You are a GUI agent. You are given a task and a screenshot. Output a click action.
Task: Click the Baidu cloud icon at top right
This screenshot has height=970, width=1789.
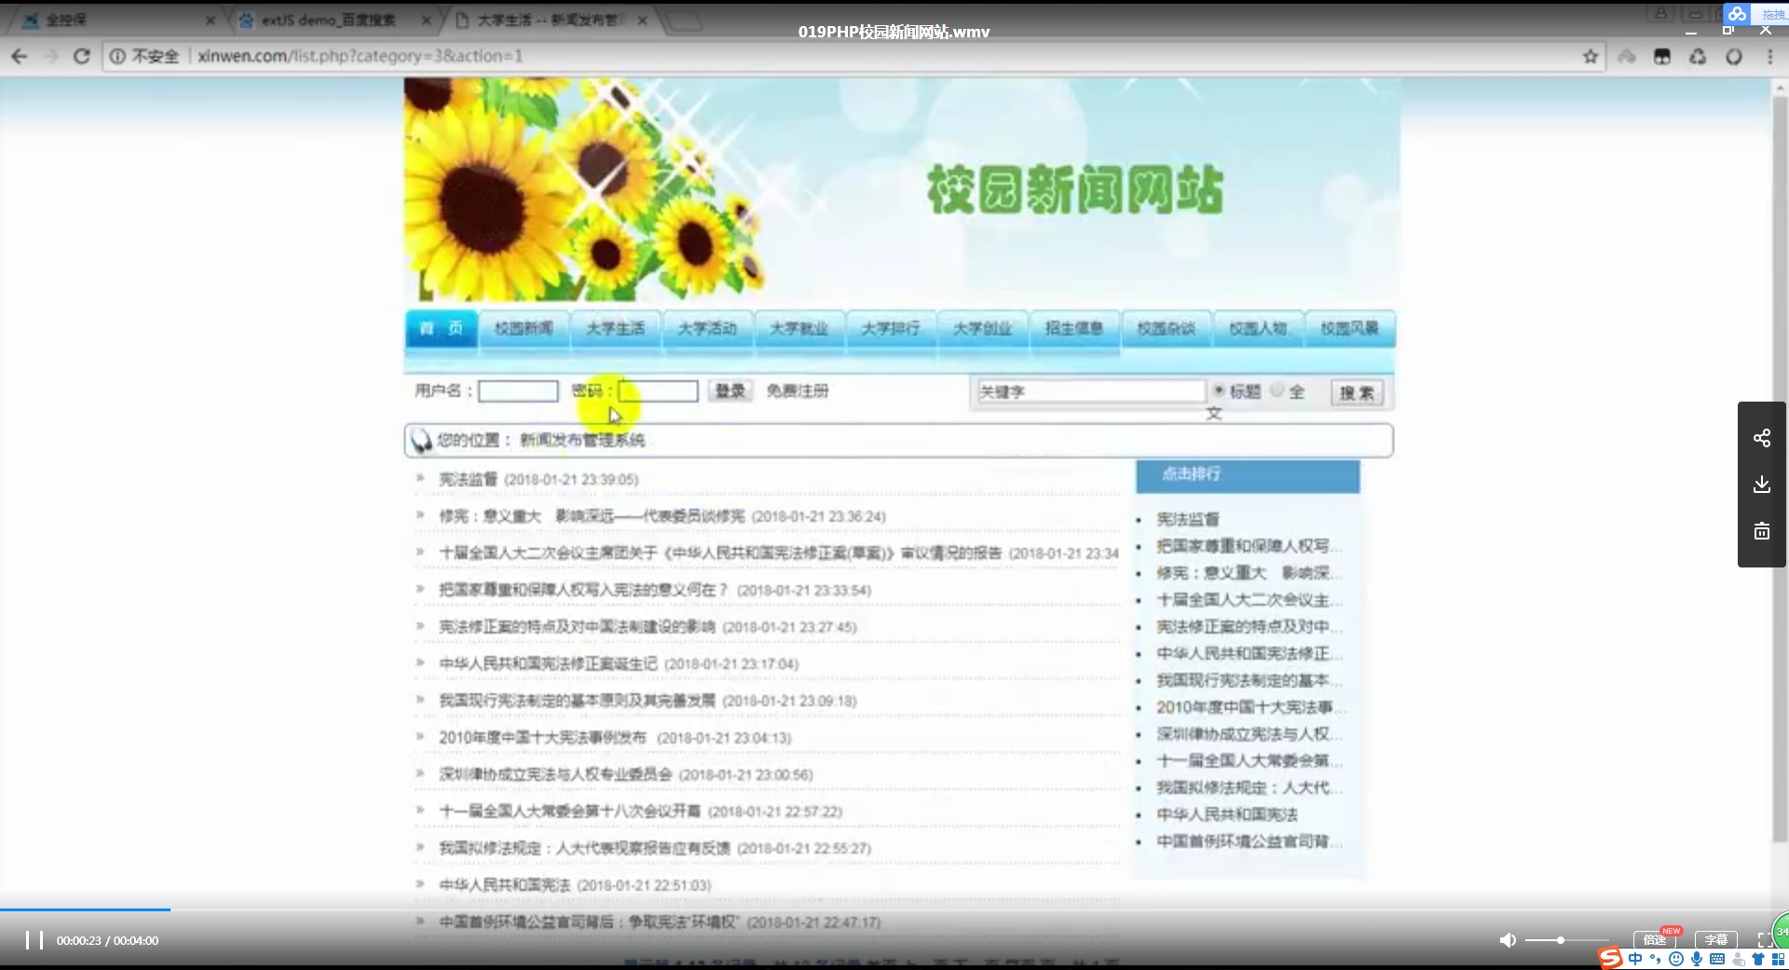pos(1737,14)
